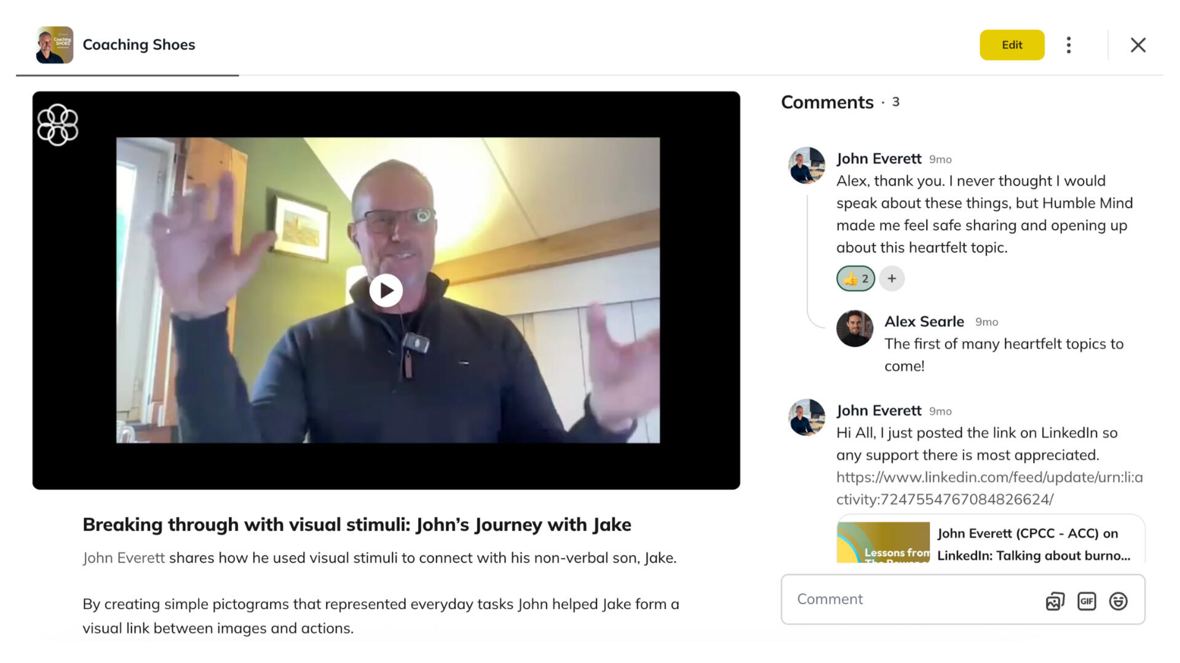Click the Coaching Shoes channel avatar

click(x=55, y=45)
